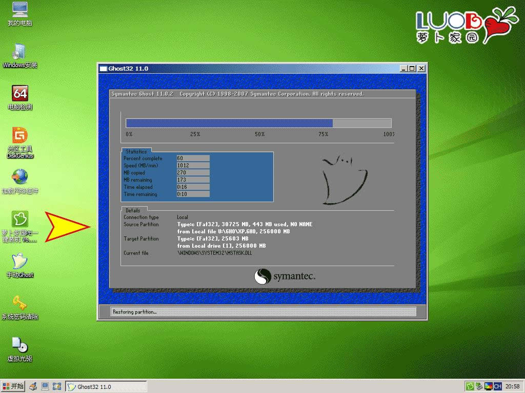Minimize the Ghost32 11.0 window
This screenshot has width=525, height=393.
[x=403, y=69]
